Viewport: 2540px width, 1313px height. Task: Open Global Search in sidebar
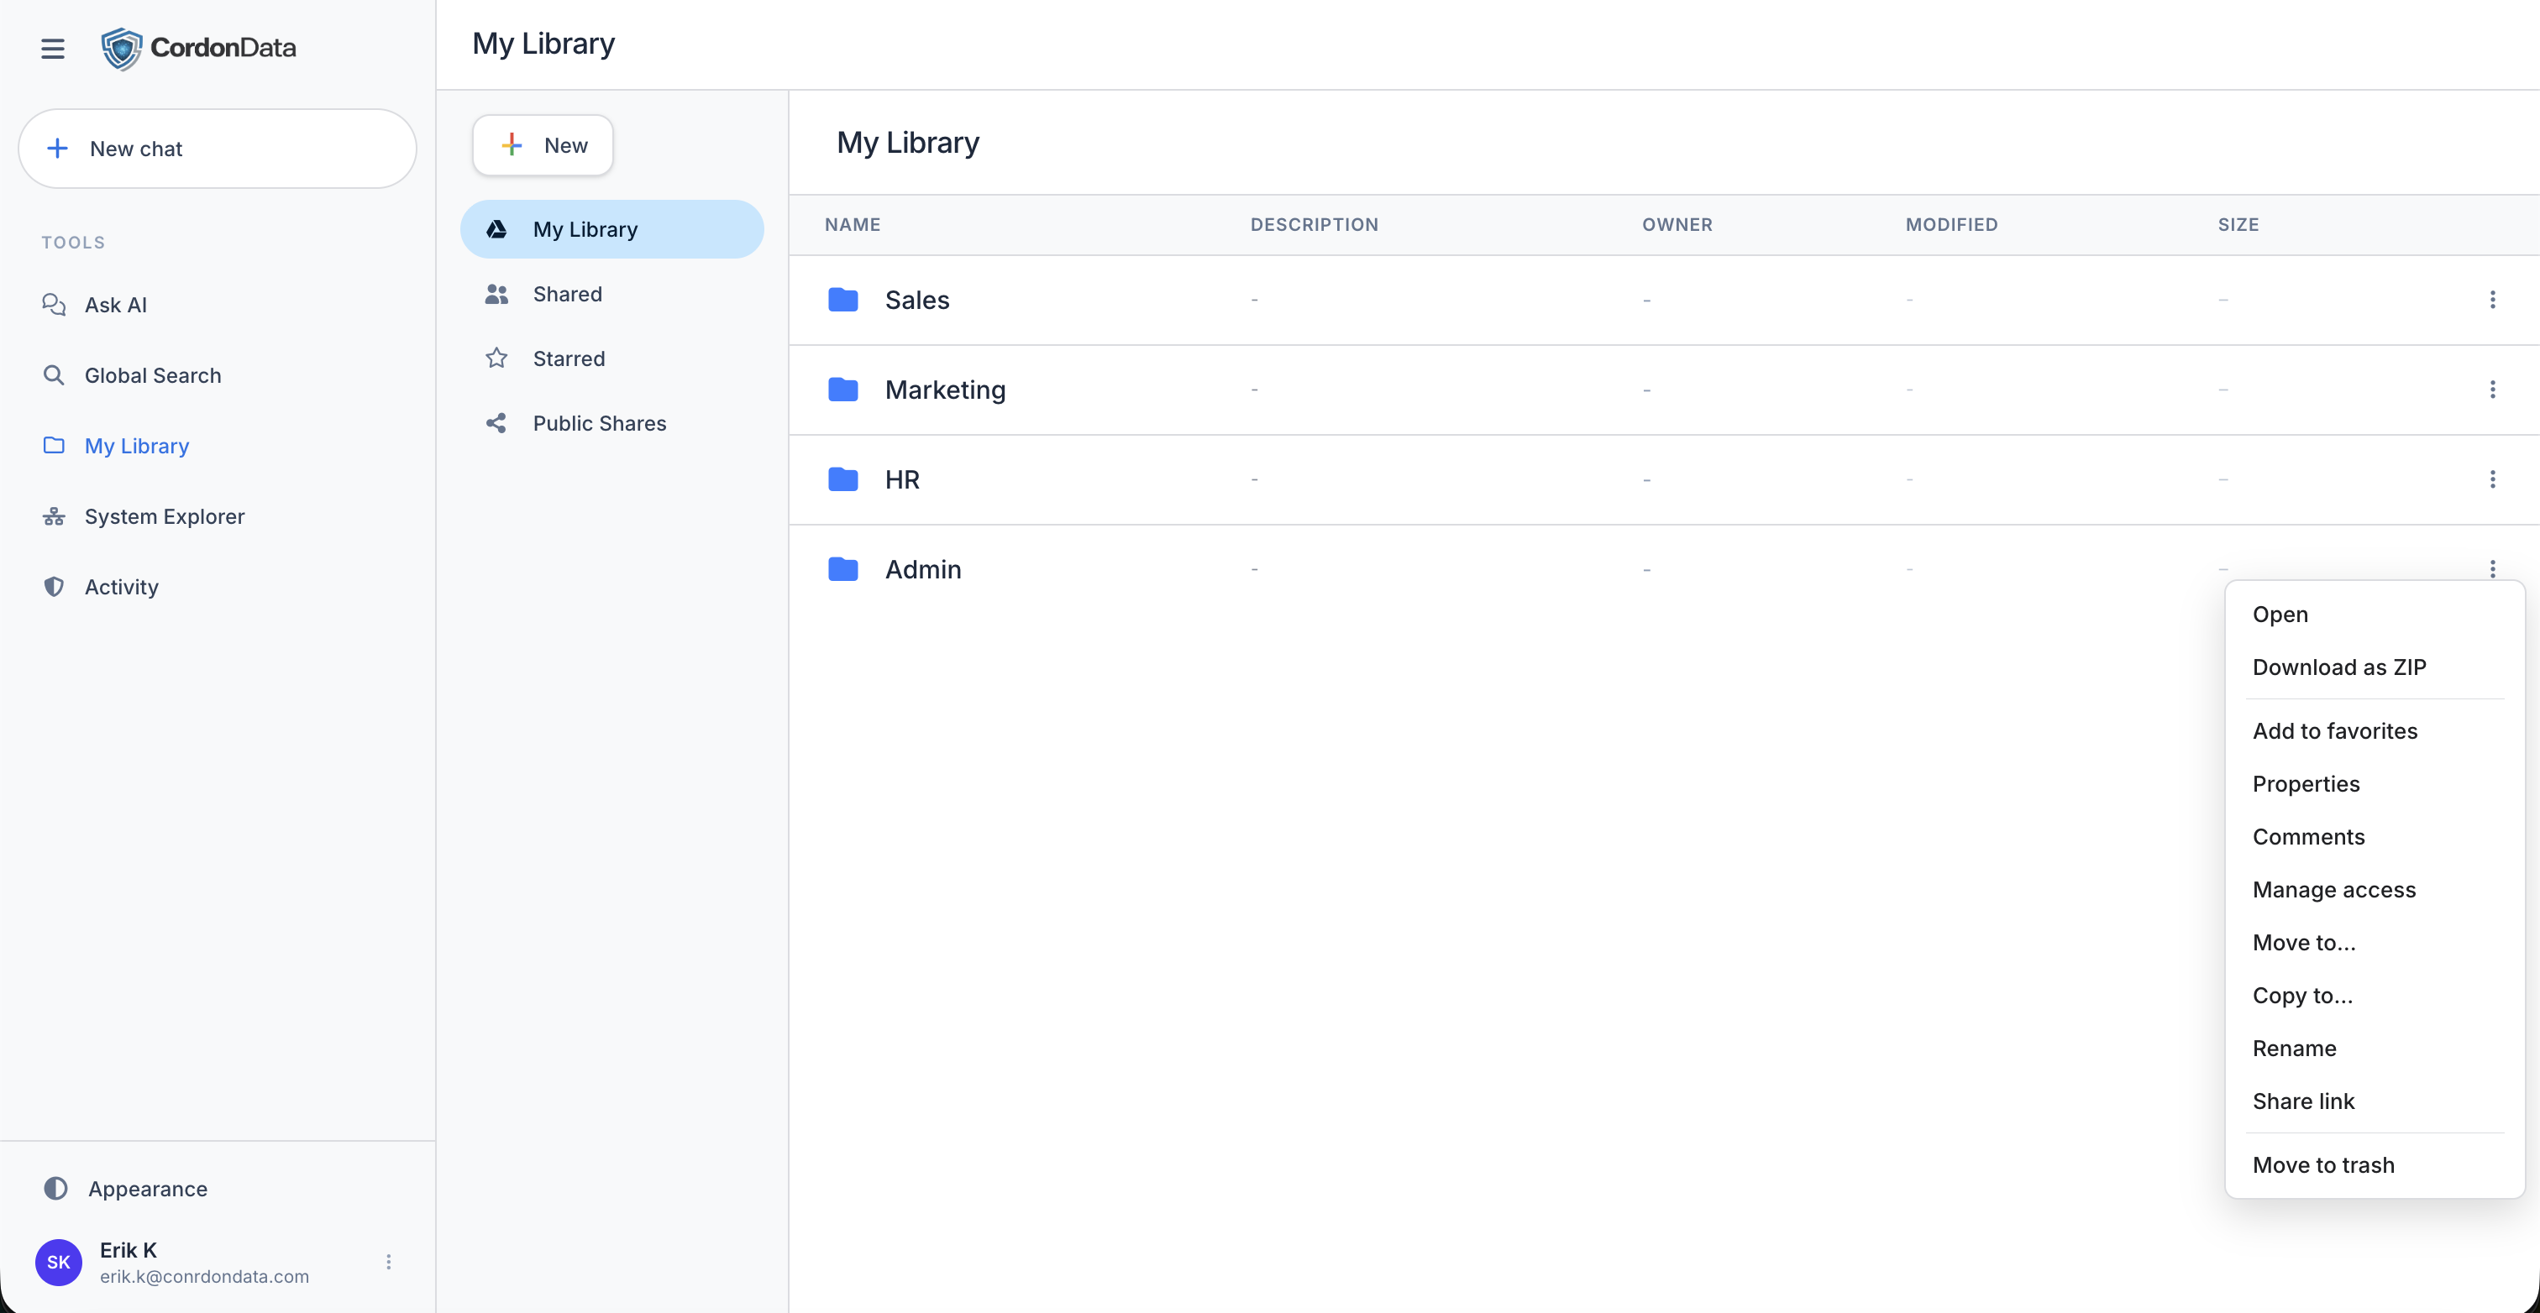click(152, 375)
